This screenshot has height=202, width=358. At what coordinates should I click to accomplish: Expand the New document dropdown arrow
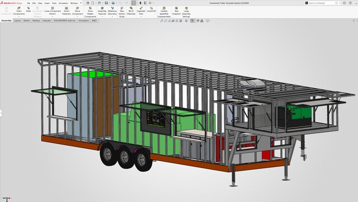coord(96,3)
